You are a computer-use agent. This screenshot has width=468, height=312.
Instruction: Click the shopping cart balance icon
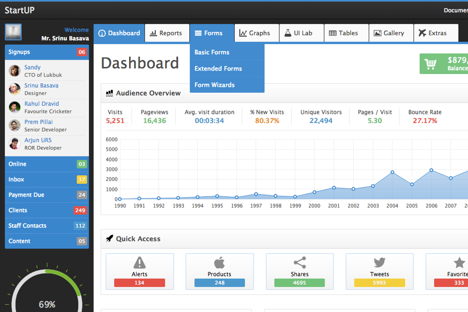[x=431, y=64]
